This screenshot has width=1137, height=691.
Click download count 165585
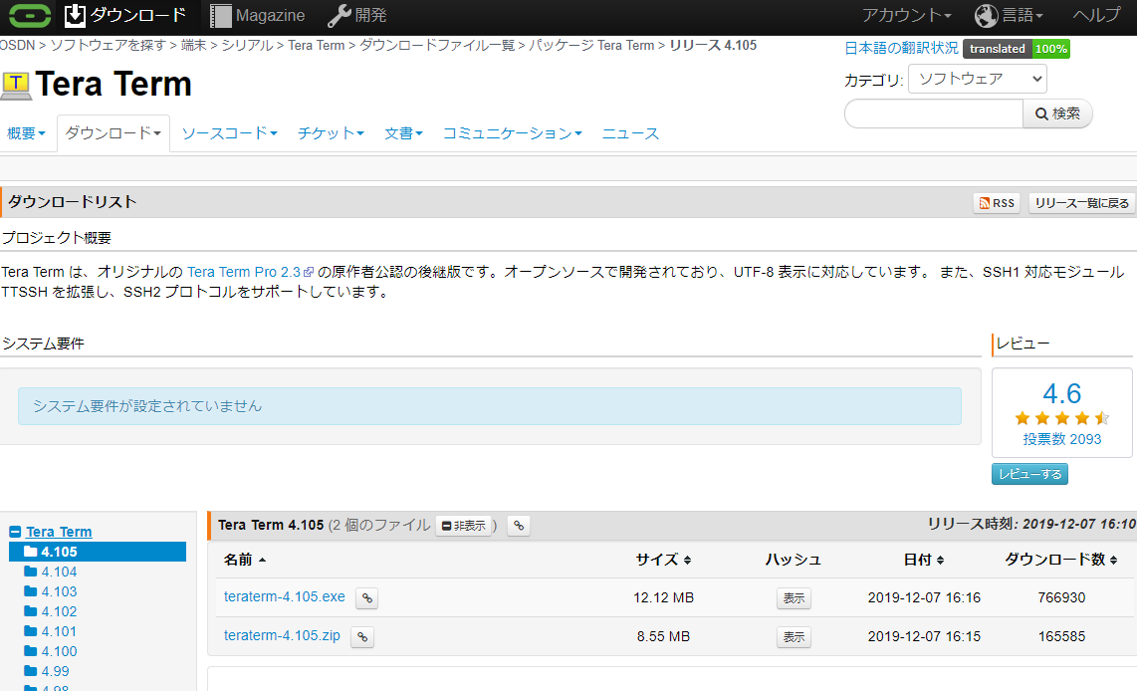1061,636
